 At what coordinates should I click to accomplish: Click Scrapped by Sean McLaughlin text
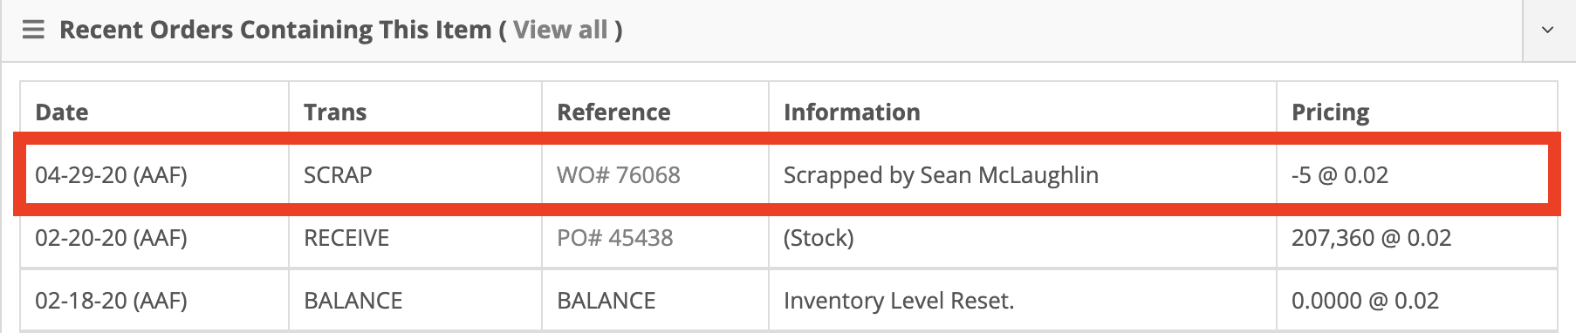(941, 175)
